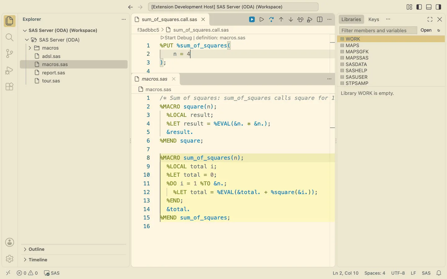Open the Extensions view
The image size is (447, 279).
(x=10, y=86)
